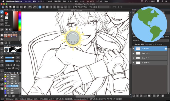The width and height of the screenshot is (170, 101).
Task: Select the rectangular Selection tool
Action: [x=2, y=49]
